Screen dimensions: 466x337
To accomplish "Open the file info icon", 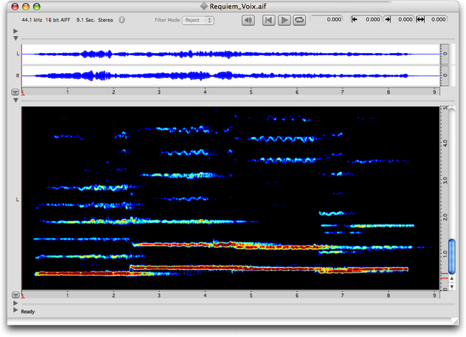I will (122, 20).
